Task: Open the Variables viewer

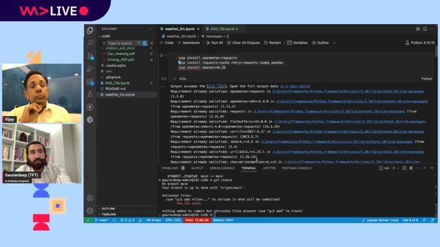Action: (297, 43)
